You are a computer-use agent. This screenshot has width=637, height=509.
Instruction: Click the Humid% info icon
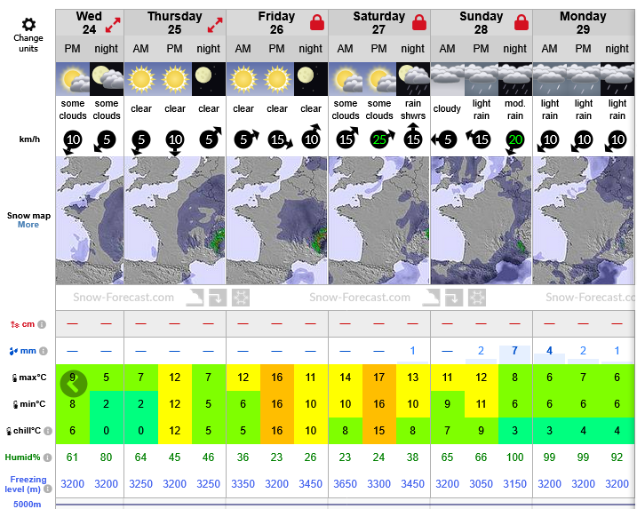click(x=48, y=457)
